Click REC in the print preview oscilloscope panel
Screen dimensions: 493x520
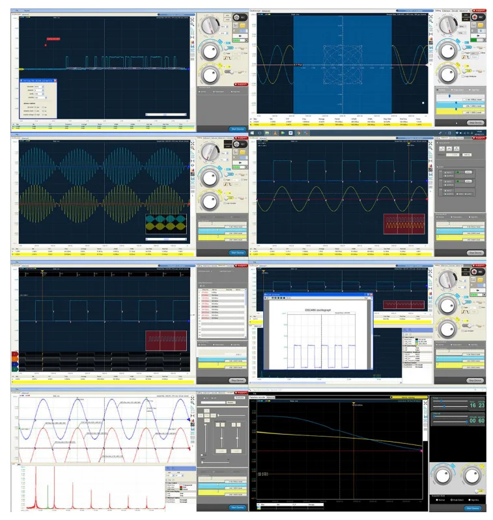(479, 272)
